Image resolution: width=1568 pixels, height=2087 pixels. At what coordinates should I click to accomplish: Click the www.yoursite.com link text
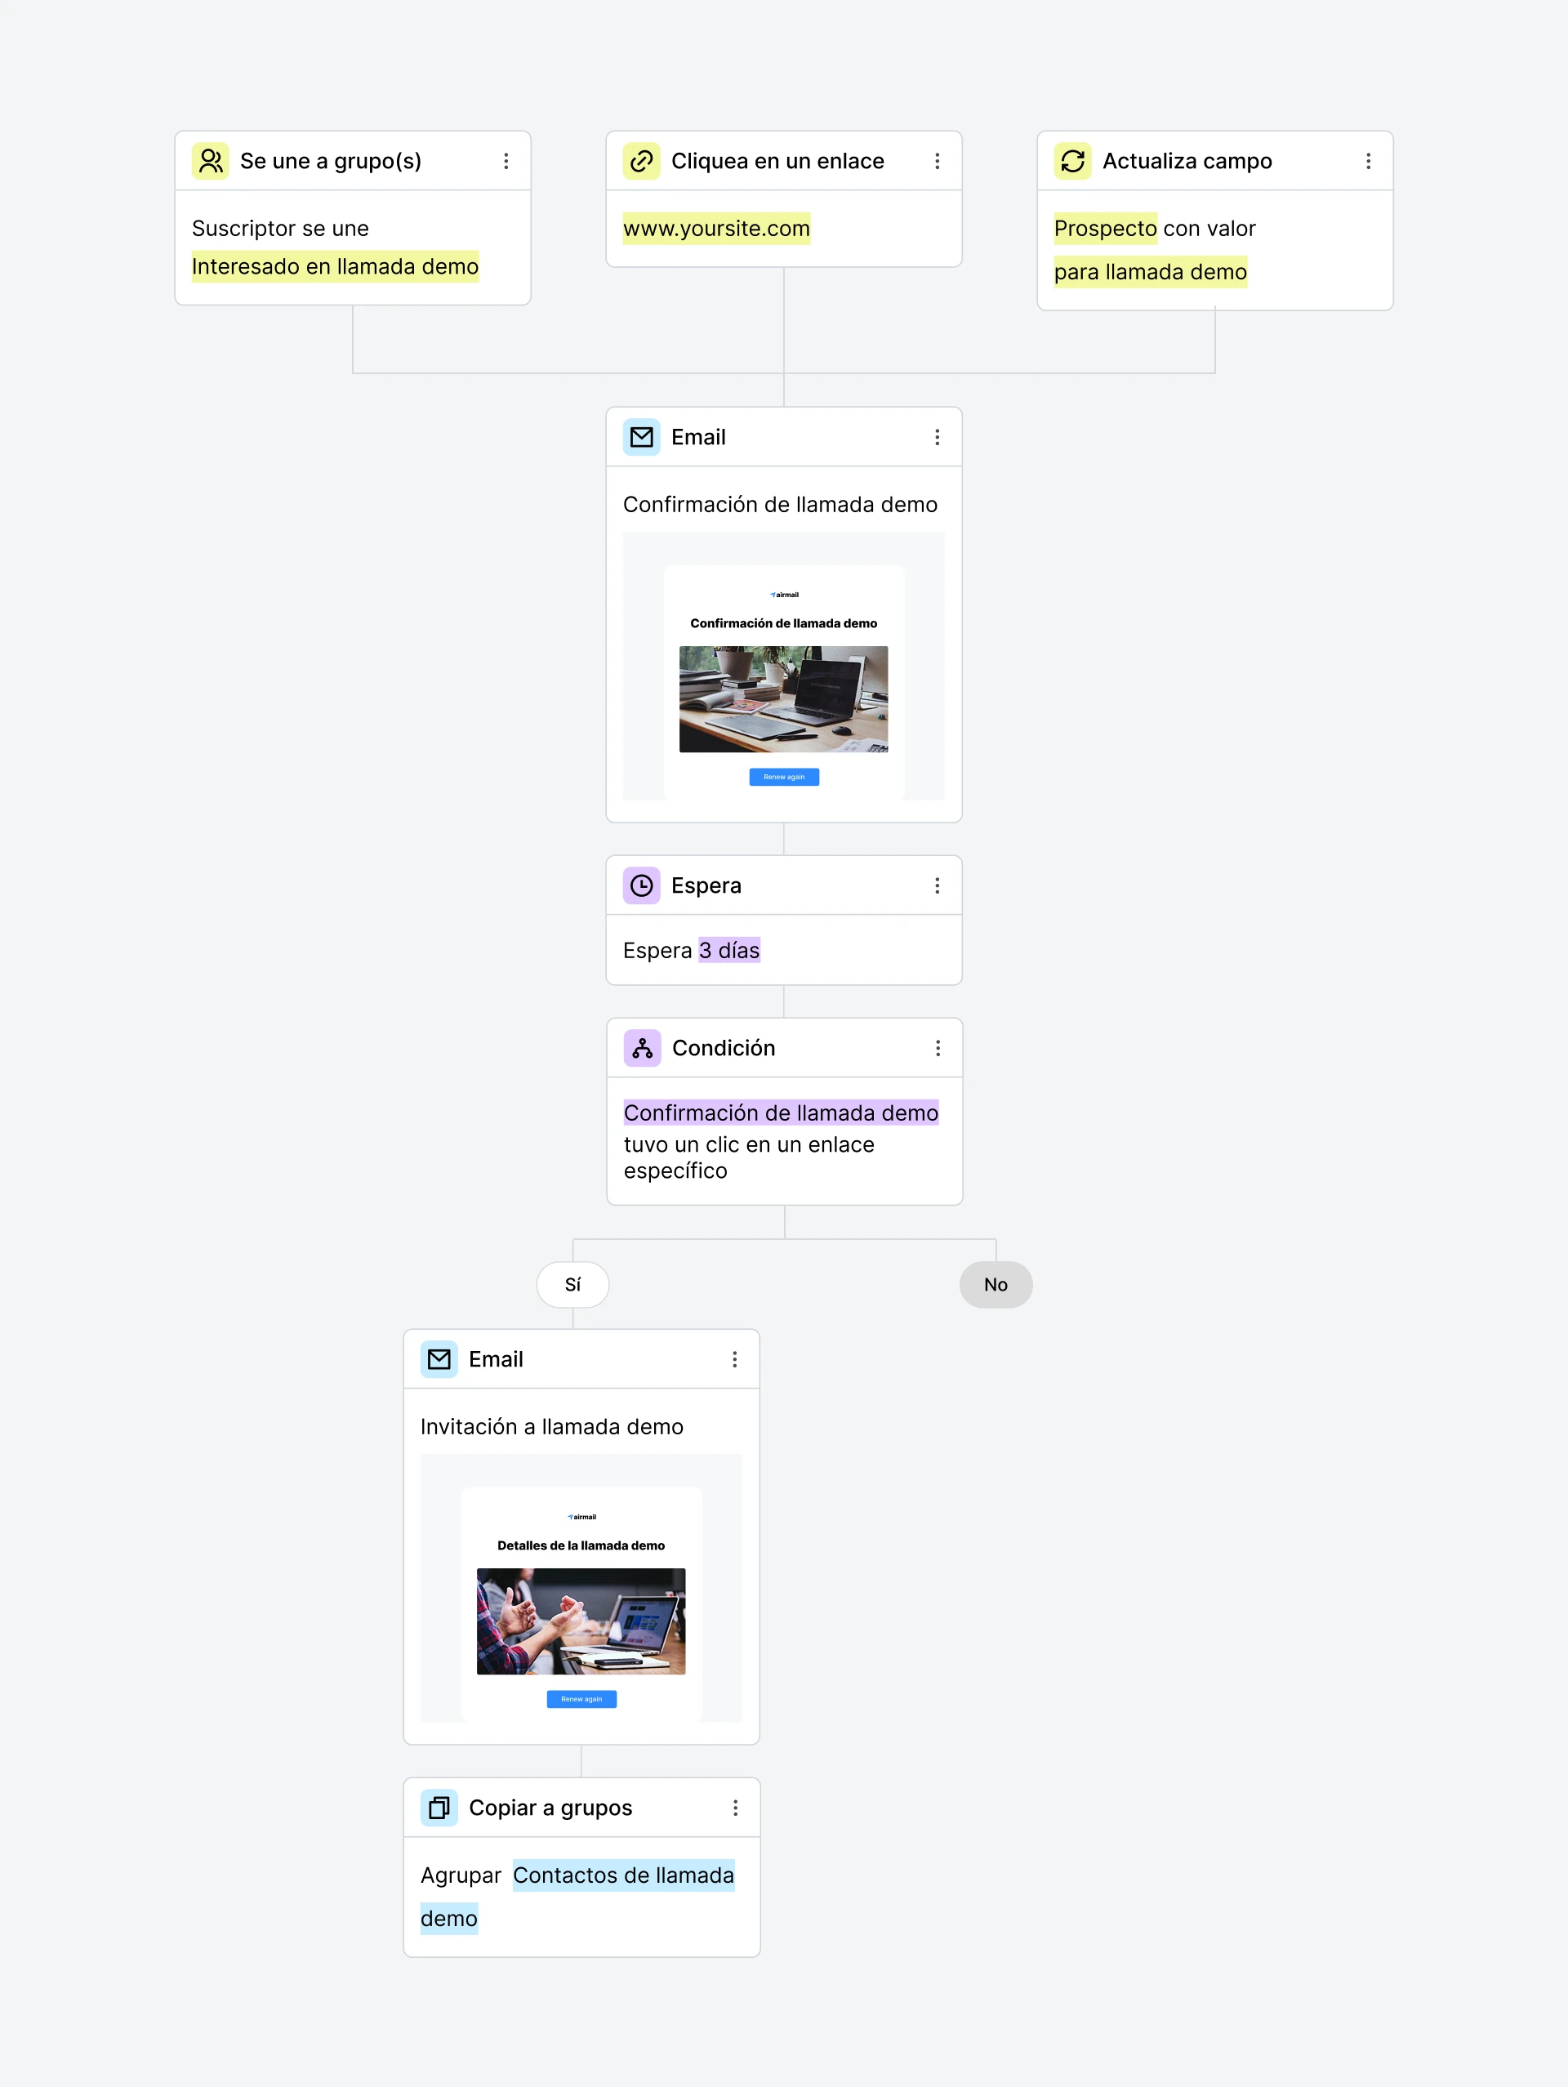(x=717, y=229)
